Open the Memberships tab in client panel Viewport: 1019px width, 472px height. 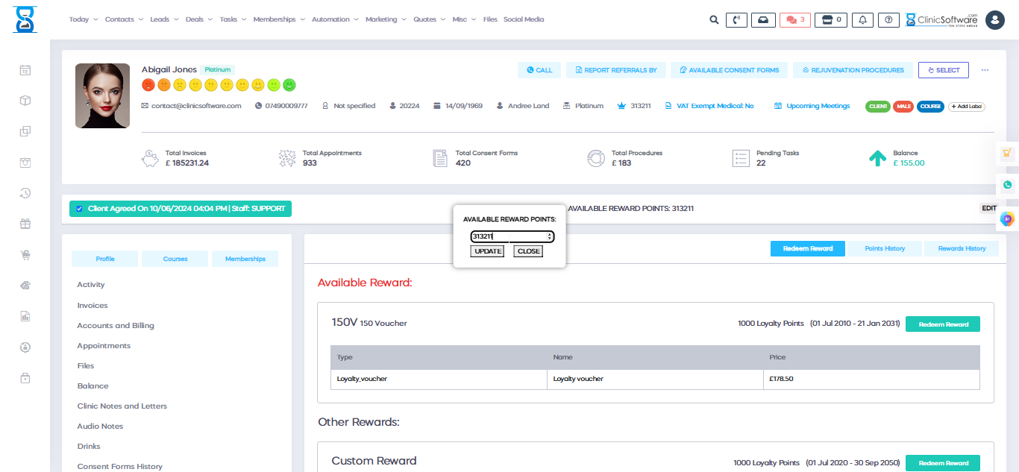pyautogui.click(x=245, y=259)
